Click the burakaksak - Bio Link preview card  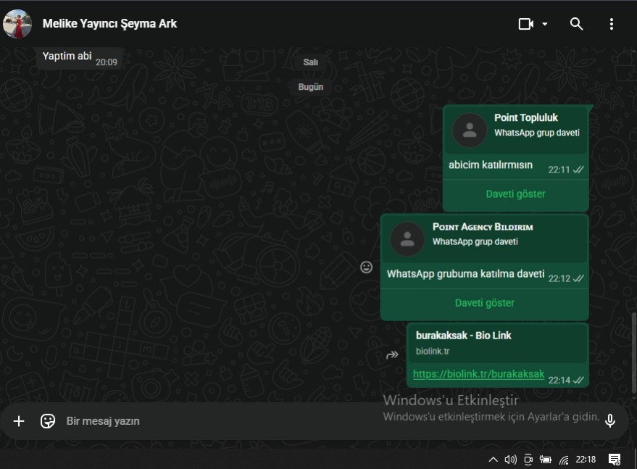pyautogui.click(x=498, y=343)
